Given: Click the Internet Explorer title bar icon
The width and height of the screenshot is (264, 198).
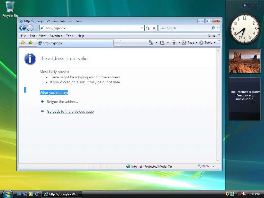Looking at the screenshot, I should [21, 21].
